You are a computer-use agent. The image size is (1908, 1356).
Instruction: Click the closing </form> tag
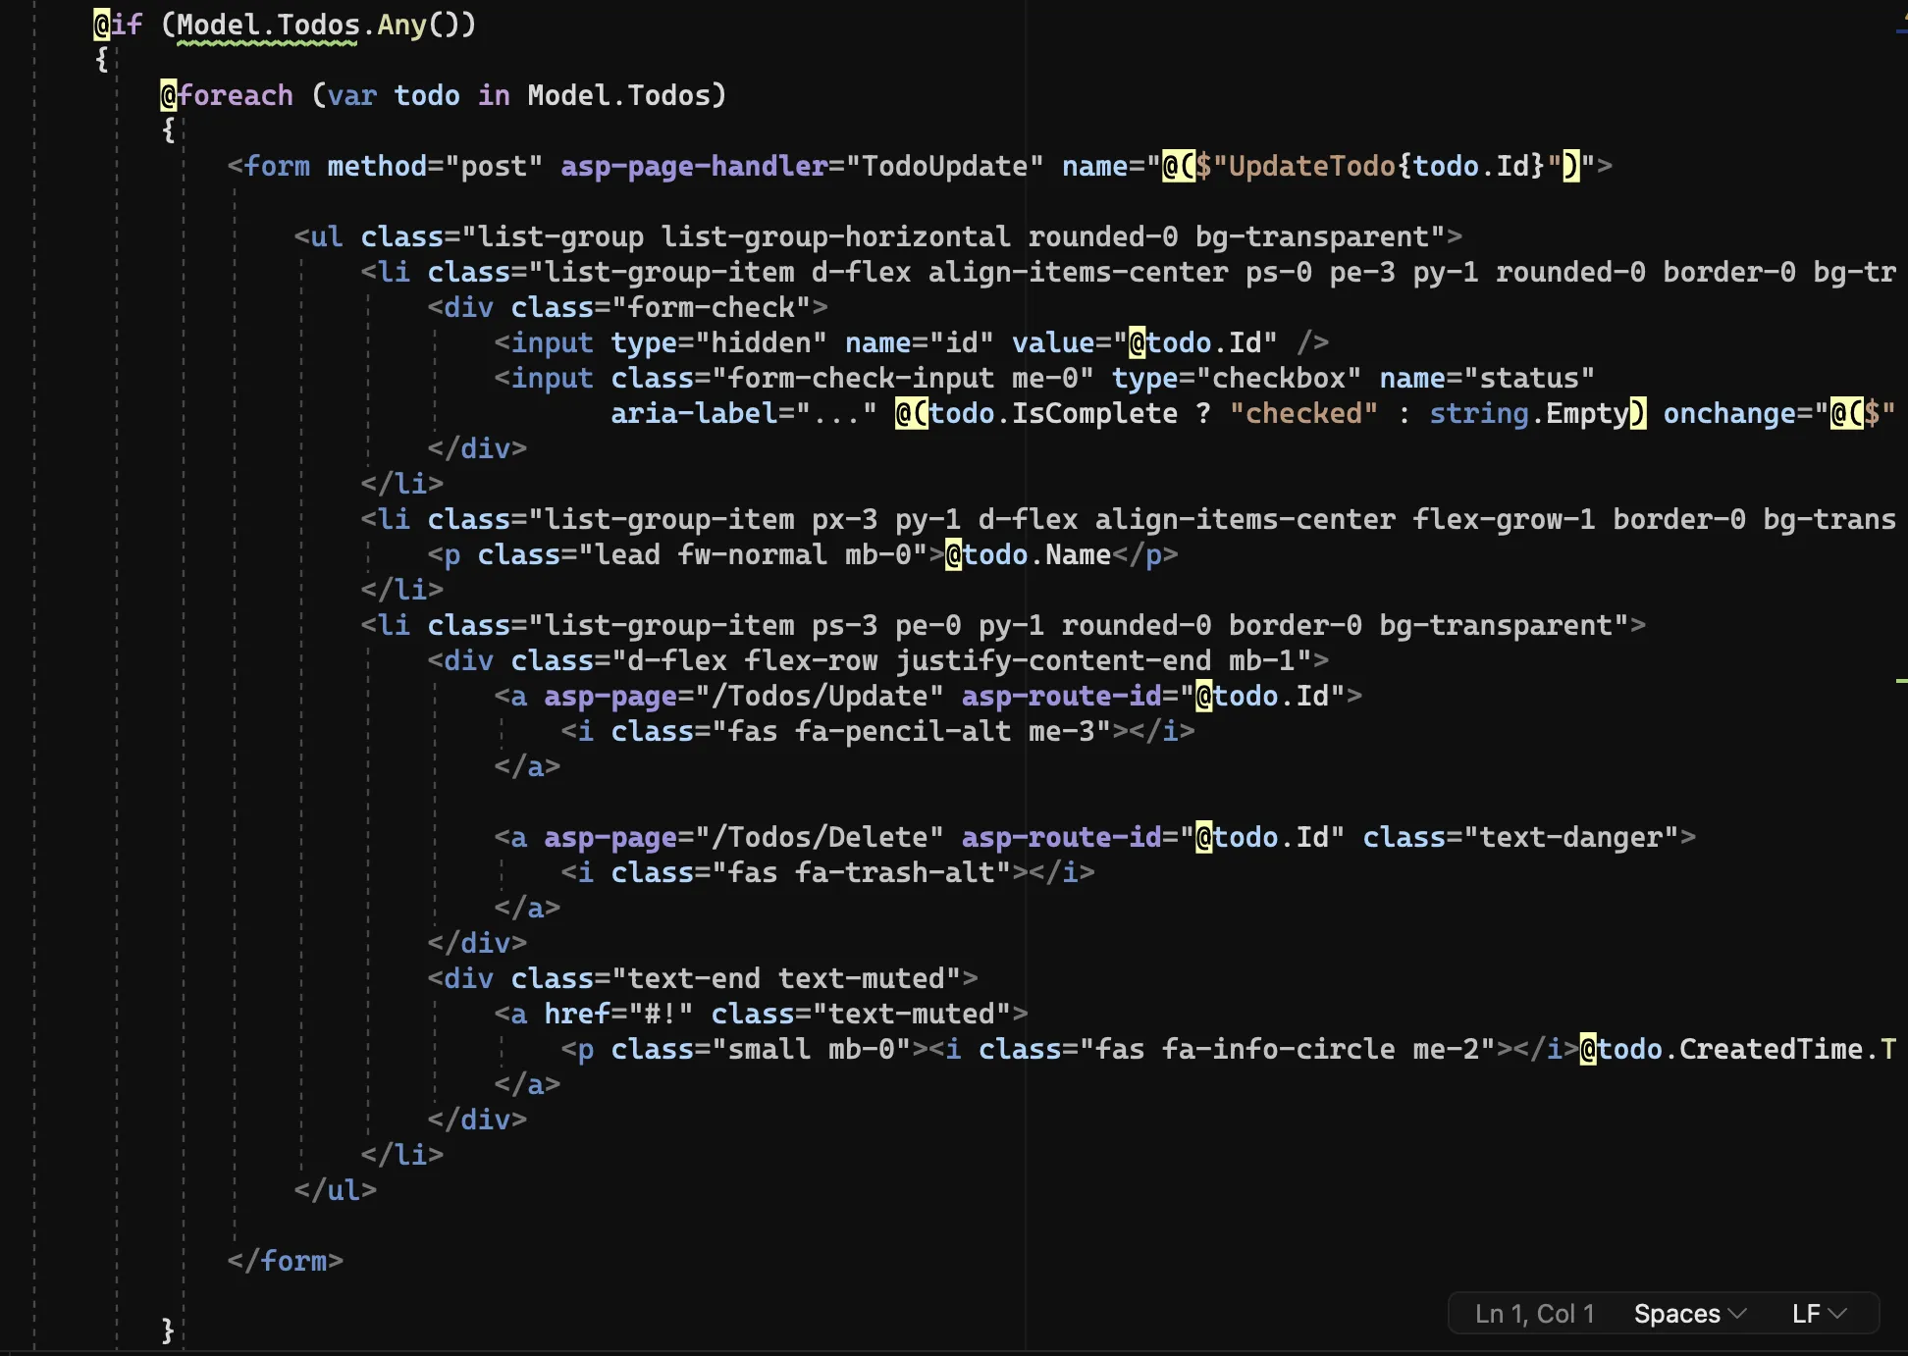coord(286,1261)
